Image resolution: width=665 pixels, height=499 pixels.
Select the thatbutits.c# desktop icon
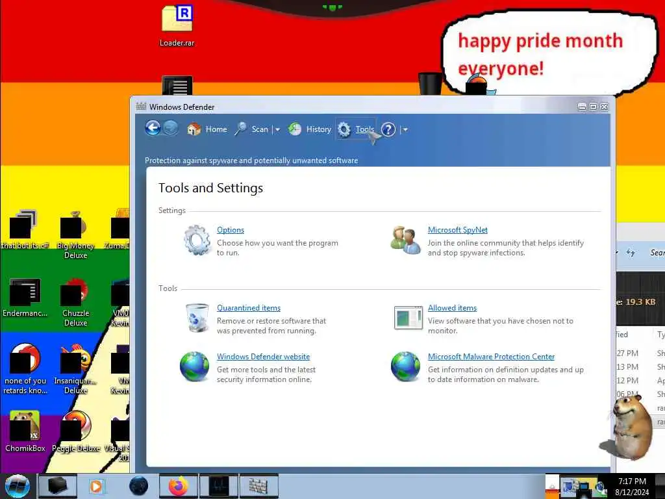[25, 230]
